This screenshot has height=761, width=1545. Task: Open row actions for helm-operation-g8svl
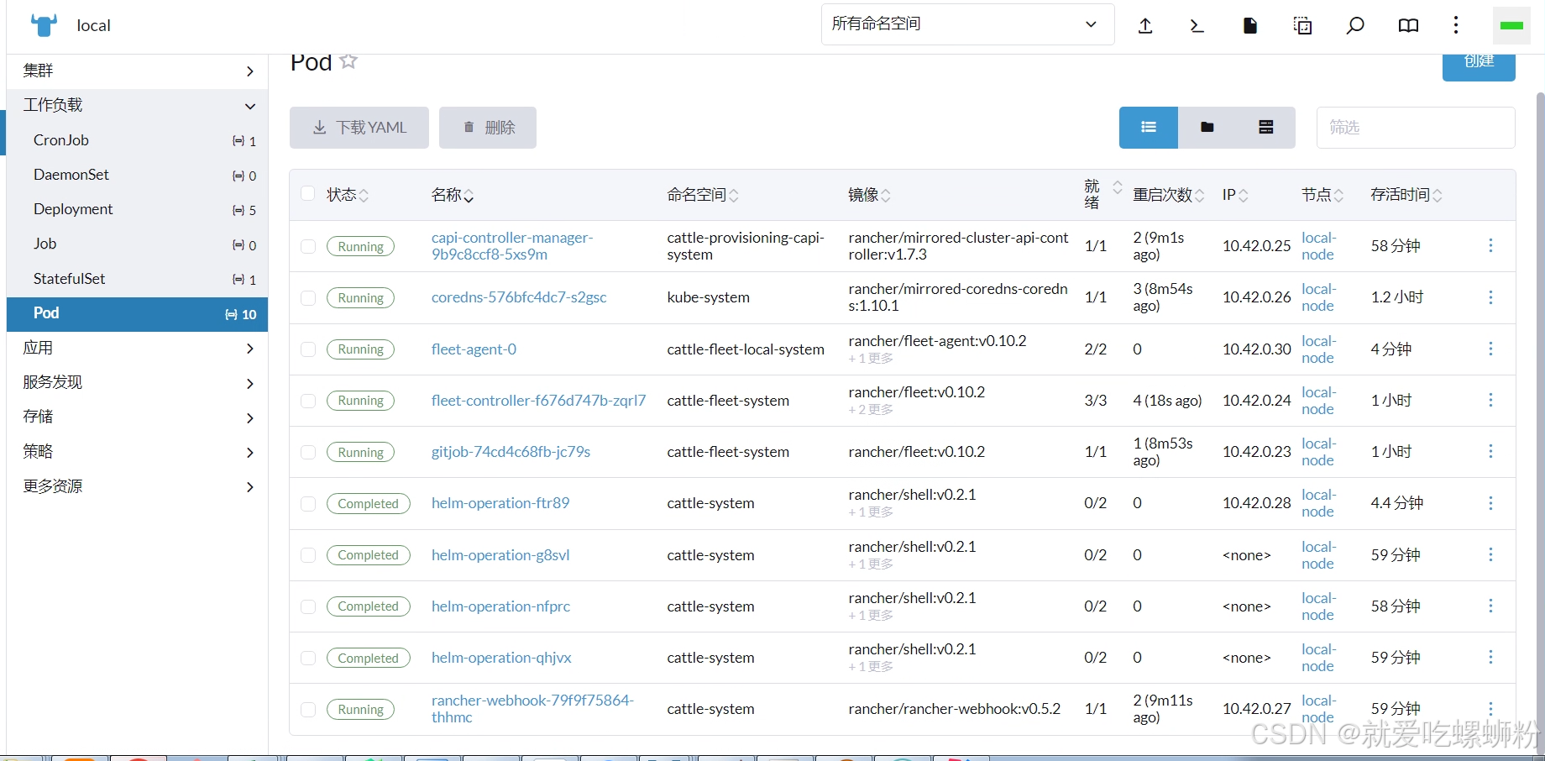[1490, 554]
